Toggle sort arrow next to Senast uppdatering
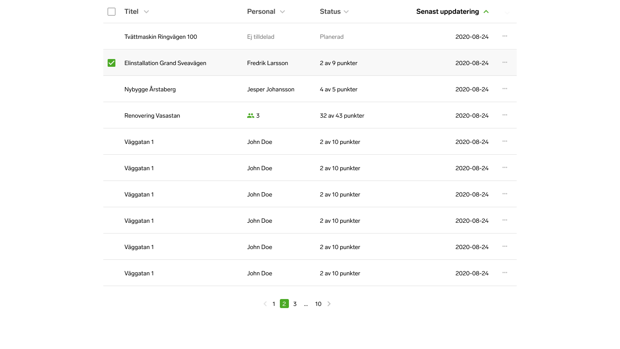The image size is (620, 349). 486,12
